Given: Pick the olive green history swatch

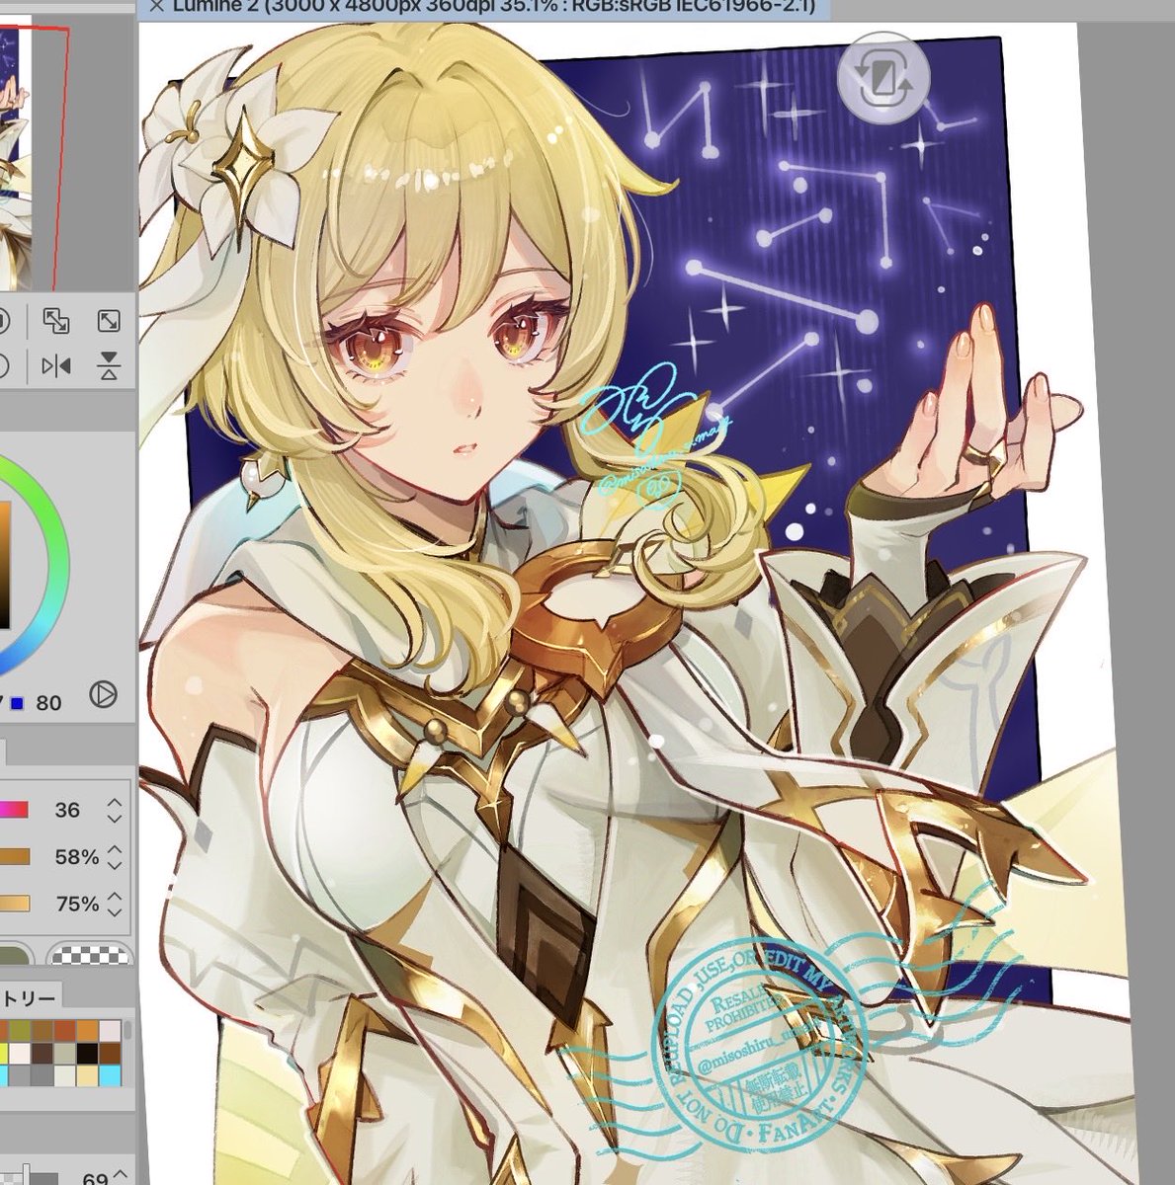Looking at the screenshot, I should (20, 1031).
